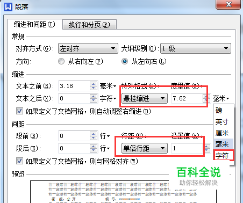
Task: Open the 换行和分页 tab
Action: [90, 25]
